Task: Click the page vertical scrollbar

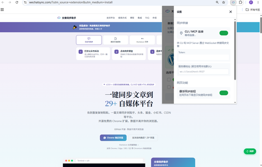Action: pos(261,25)
